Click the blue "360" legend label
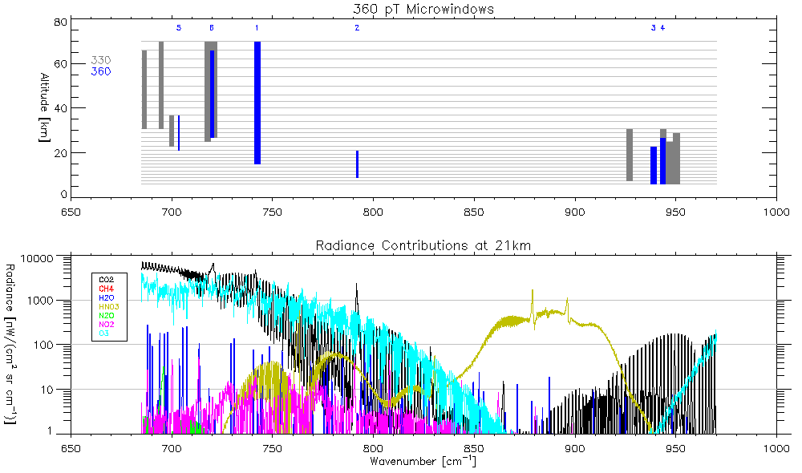Screen dimensions: 802x473 [100, 72]
